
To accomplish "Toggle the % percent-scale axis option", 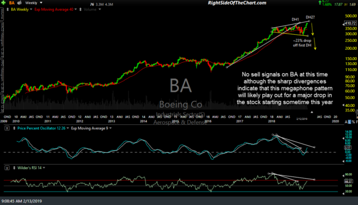I will 354,122.
